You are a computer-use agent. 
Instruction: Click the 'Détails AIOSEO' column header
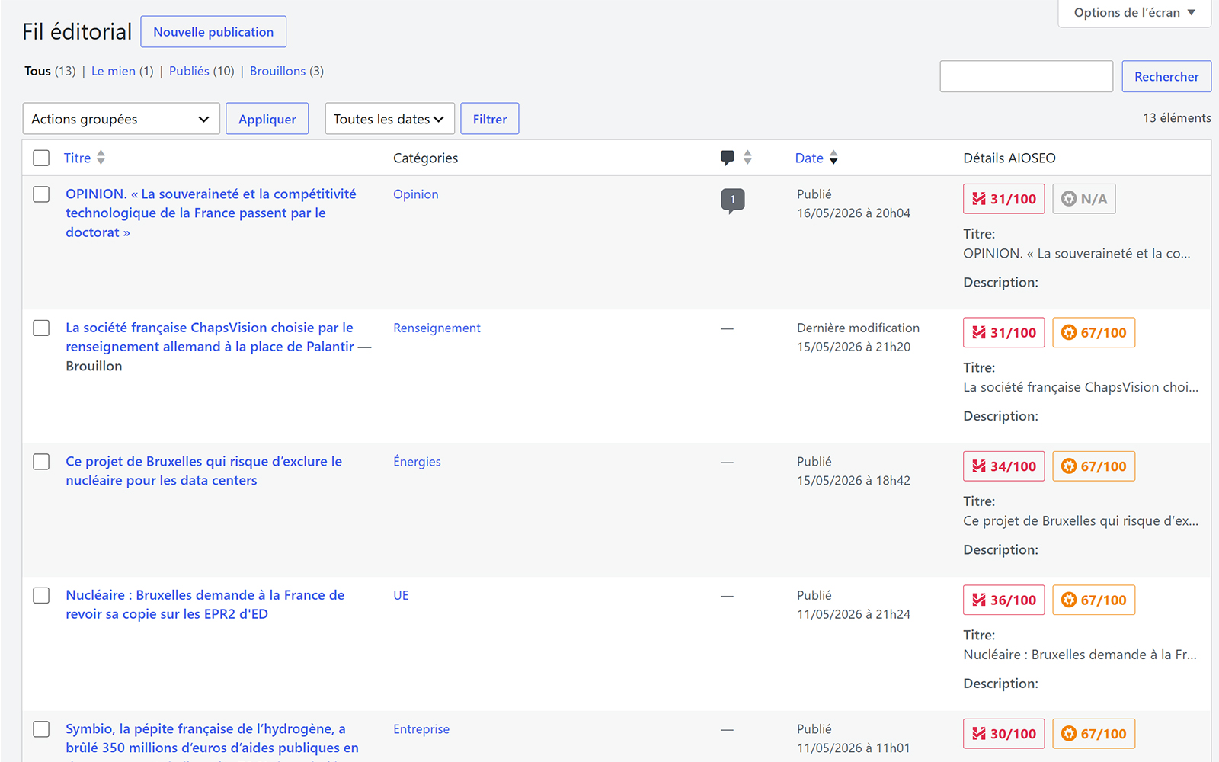[1009, 158]
